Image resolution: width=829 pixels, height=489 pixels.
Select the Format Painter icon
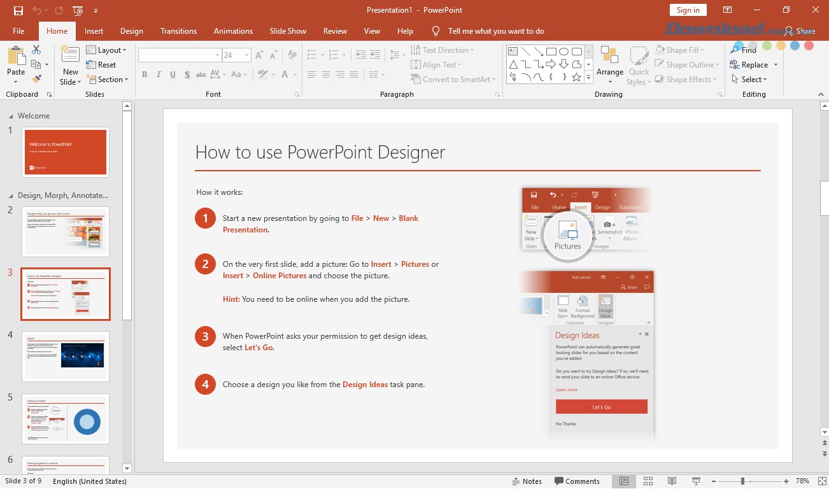coord(38,78)
